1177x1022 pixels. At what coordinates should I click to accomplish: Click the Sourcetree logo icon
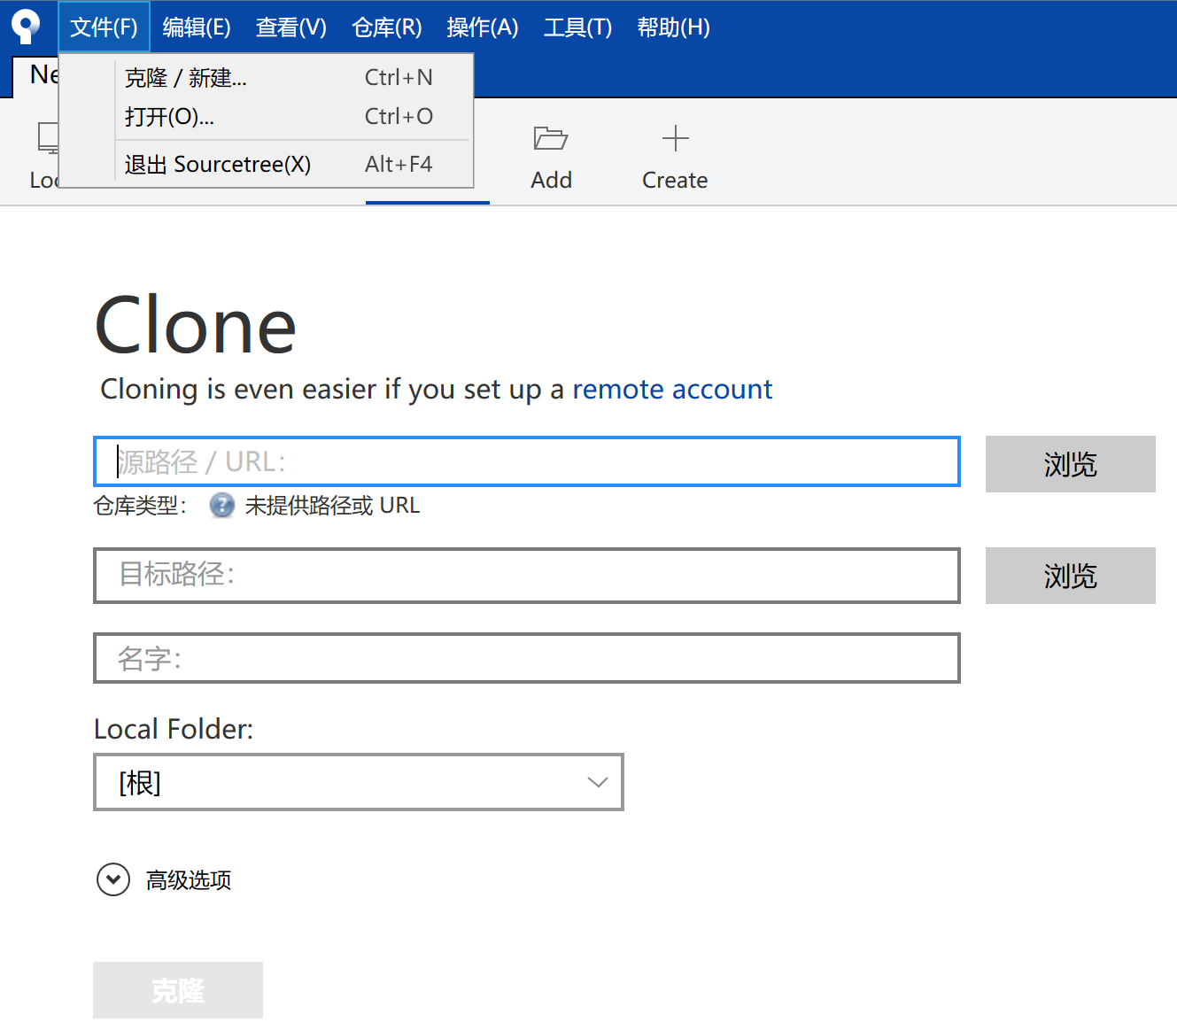point(26,27)
